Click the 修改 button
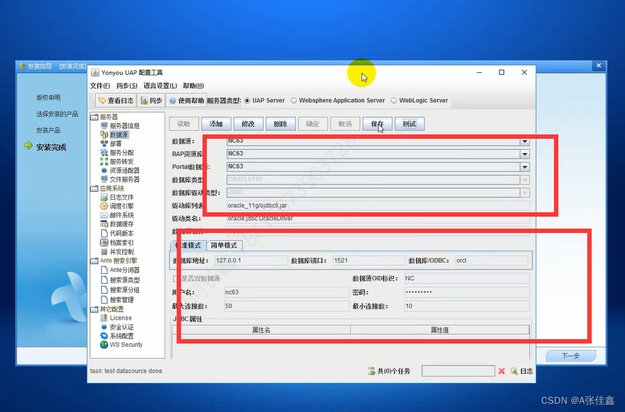Screen dimensions: 625x412 pos(248,124)
